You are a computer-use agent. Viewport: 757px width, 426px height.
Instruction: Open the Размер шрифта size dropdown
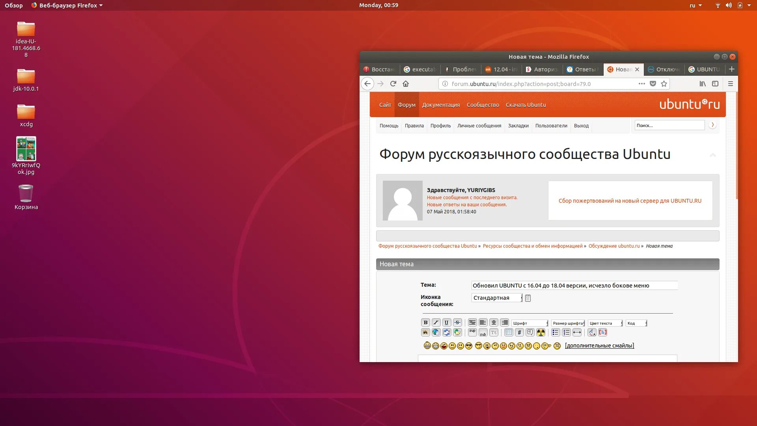click(x=568, y=323)
